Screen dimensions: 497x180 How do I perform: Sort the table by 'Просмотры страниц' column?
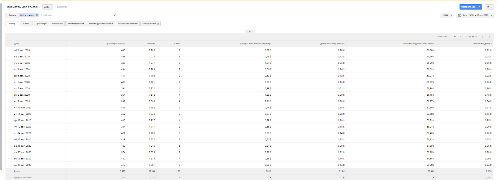click(x=115, y=44)
